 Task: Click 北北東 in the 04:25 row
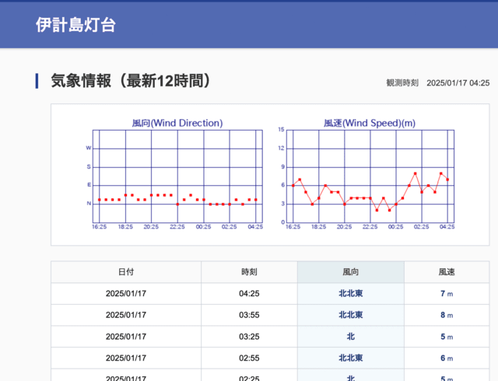point(351,293)
